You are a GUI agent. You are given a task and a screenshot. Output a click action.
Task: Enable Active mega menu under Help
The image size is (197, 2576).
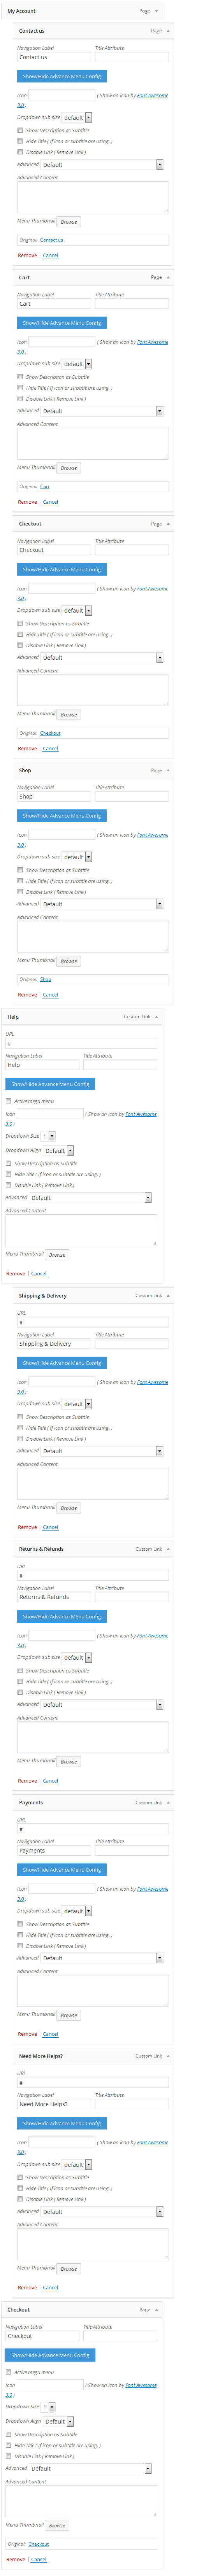pos(9,1101)
